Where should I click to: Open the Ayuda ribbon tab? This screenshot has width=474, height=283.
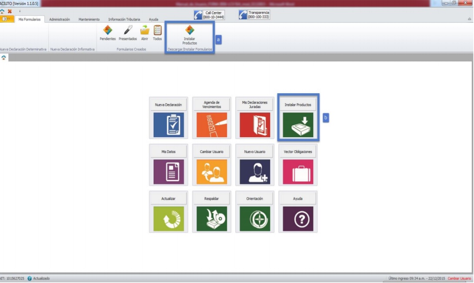pos(154,19)
